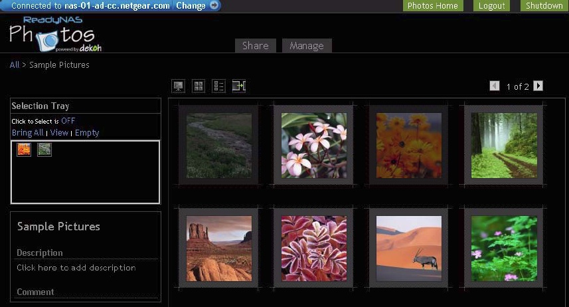
Task: Click the nas-01-ad-cc.netgear.com connection text
Action: click(x=118, y=6)
